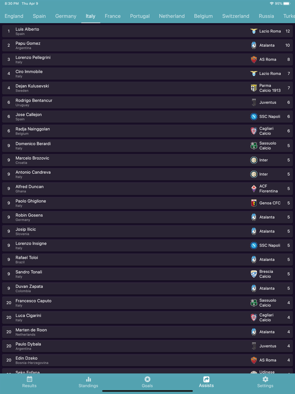Tap Rodrigo Bentancur's Juventus logo
295x394 pixels.
click(x=254, y=102)
